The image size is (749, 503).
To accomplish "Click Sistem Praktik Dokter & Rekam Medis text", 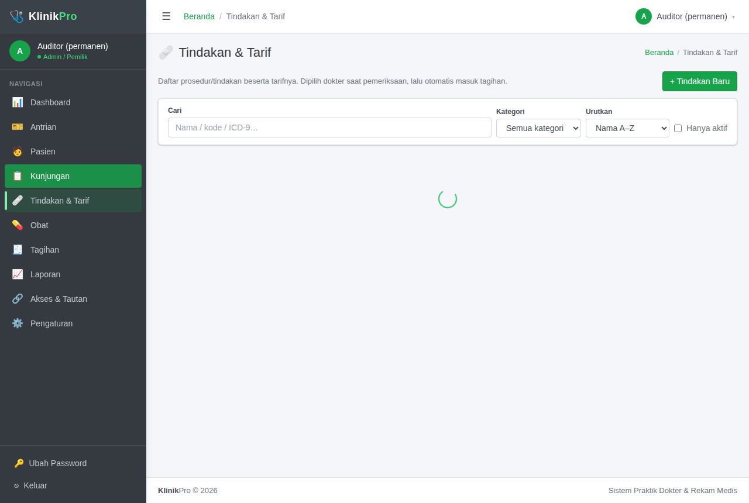I will [673, 491].
